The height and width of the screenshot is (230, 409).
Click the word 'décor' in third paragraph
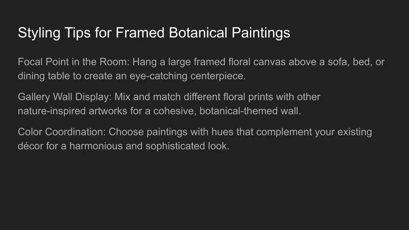[30, 146]
